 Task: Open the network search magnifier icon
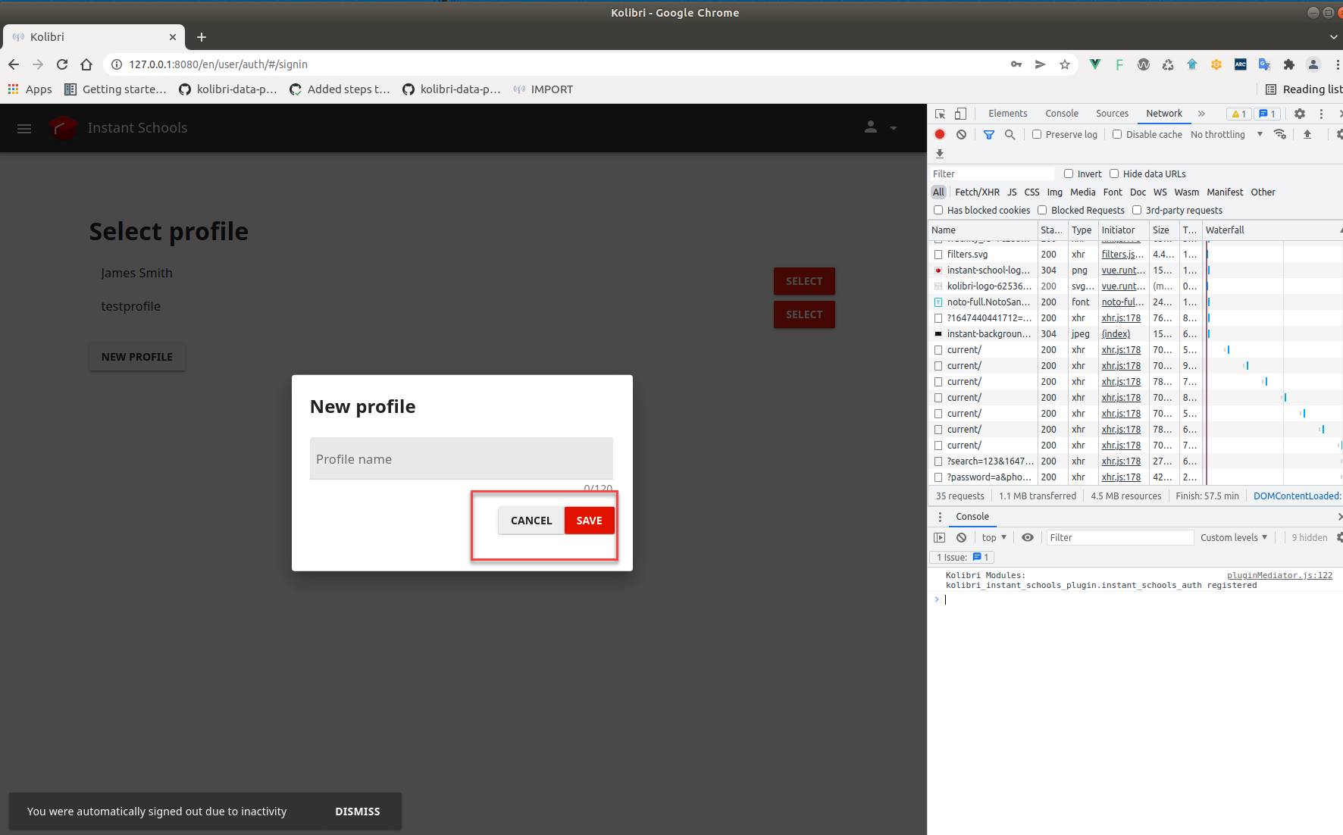[1010, 134]
